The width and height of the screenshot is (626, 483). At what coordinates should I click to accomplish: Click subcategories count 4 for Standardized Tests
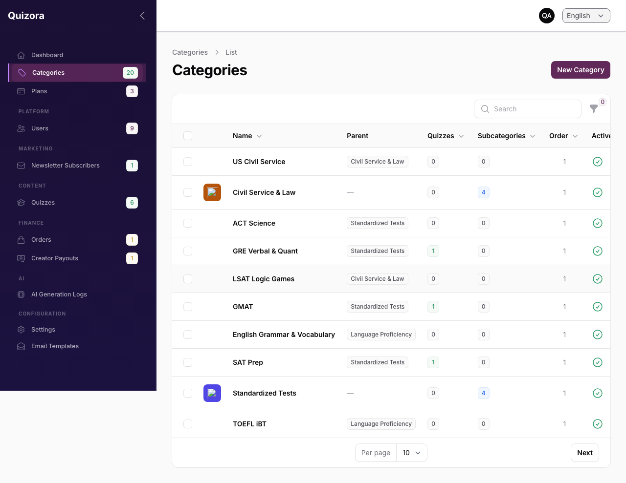pyautogui.click(x=484, y=393)
